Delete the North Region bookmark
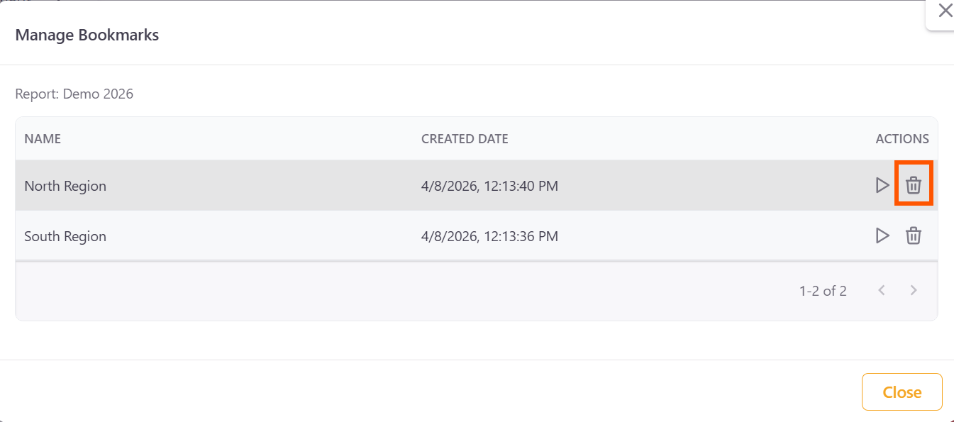 coord(914,186)
